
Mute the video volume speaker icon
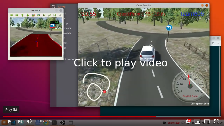(29, 122)
